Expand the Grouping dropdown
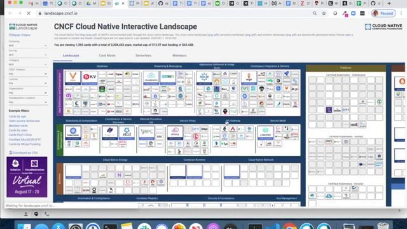 coord(28,45)
